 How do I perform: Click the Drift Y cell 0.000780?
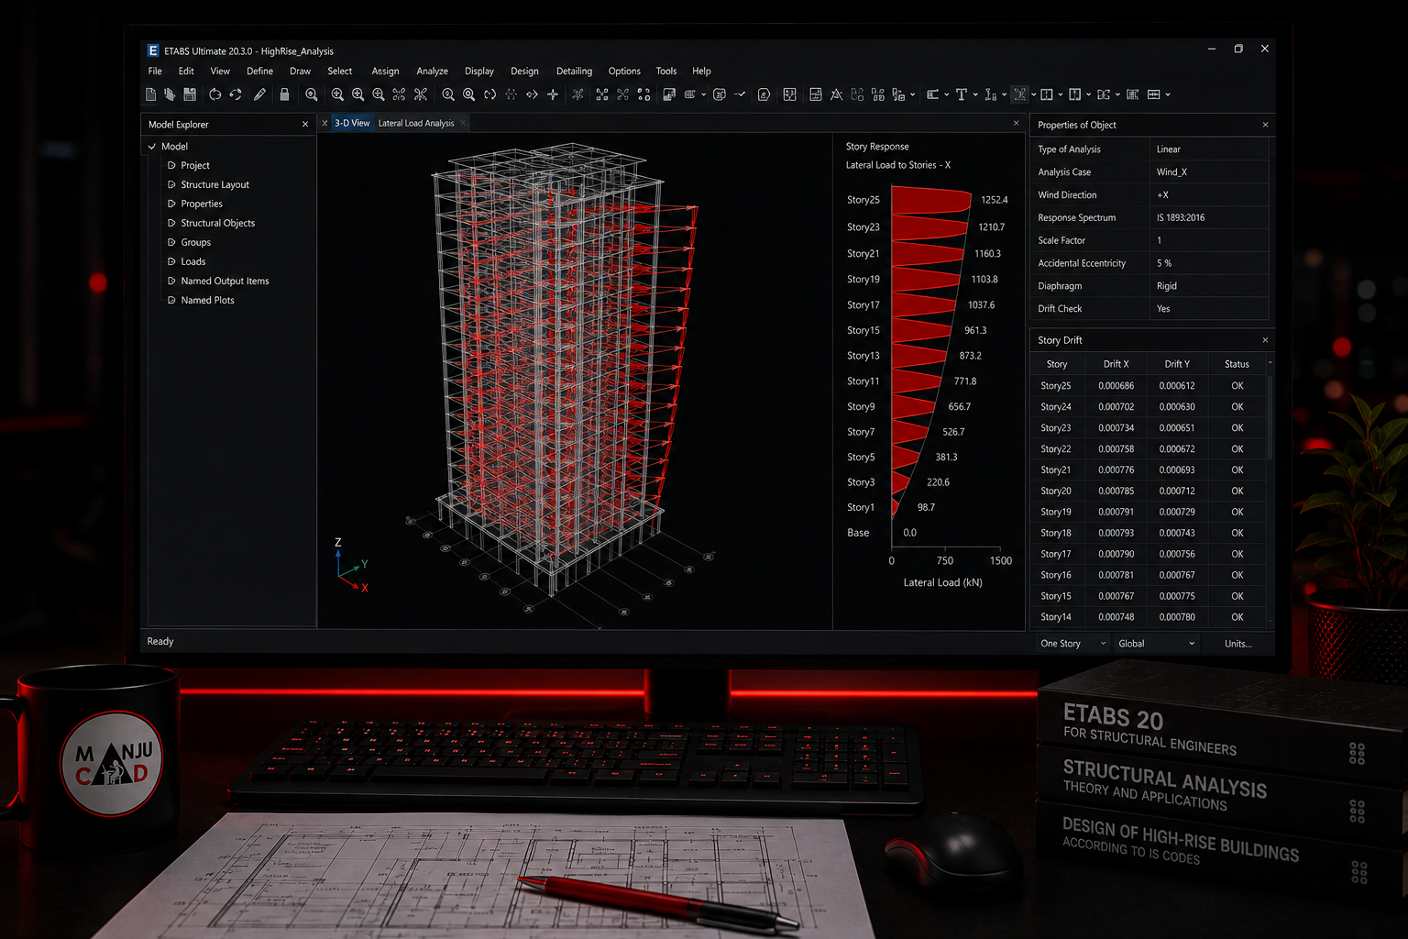pos(1177,617)
